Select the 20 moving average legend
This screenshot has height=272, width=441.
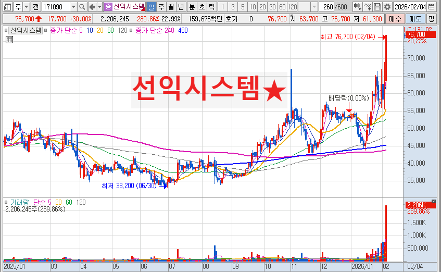pos(100,30)
